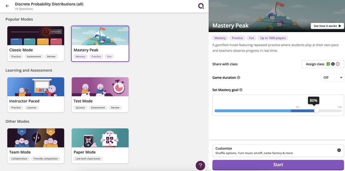
Task: Click the Mastery tag in right panel
Action: (x=220, y=38)
